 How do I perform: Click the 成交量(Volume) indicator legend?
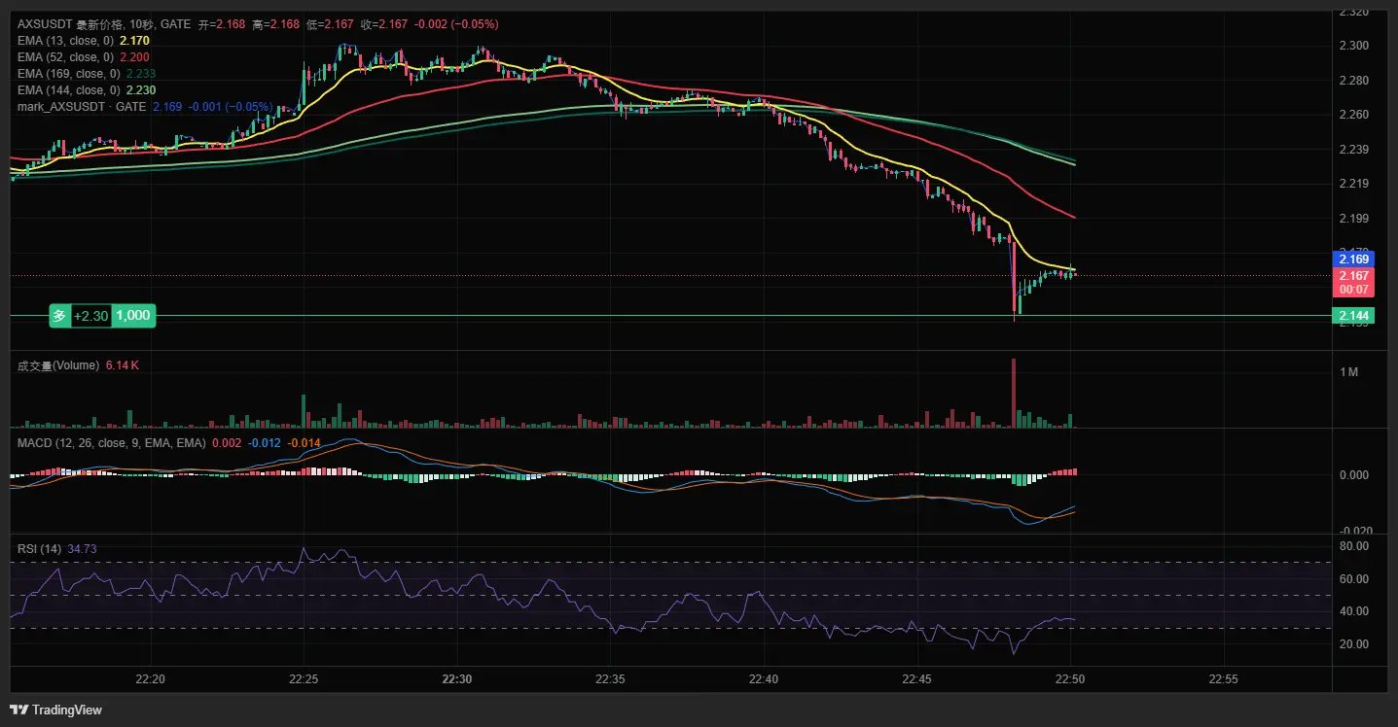pyautogui.click(x=58, y=365)
